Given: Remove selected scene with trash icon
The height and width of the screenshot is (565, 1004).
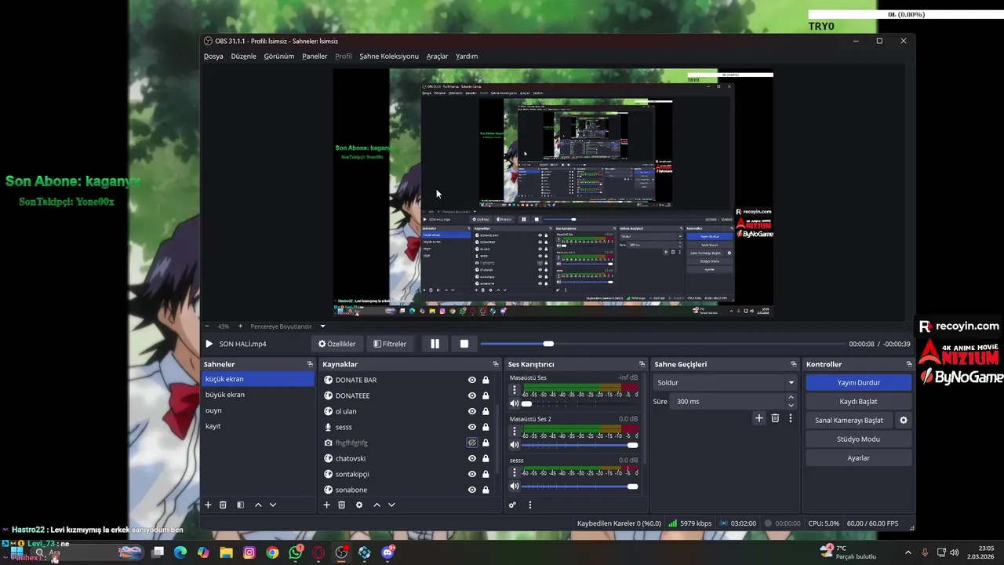Looking at the screenshot, I should [223, 505].
